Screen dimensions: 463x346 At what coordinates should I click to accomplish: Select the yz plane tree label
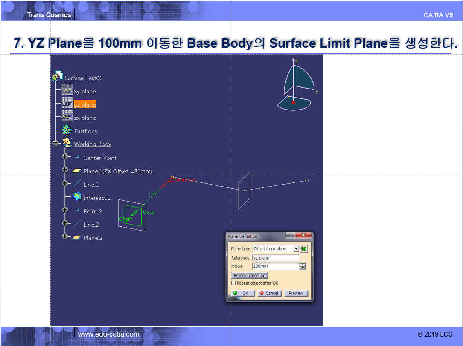point(85,104)
